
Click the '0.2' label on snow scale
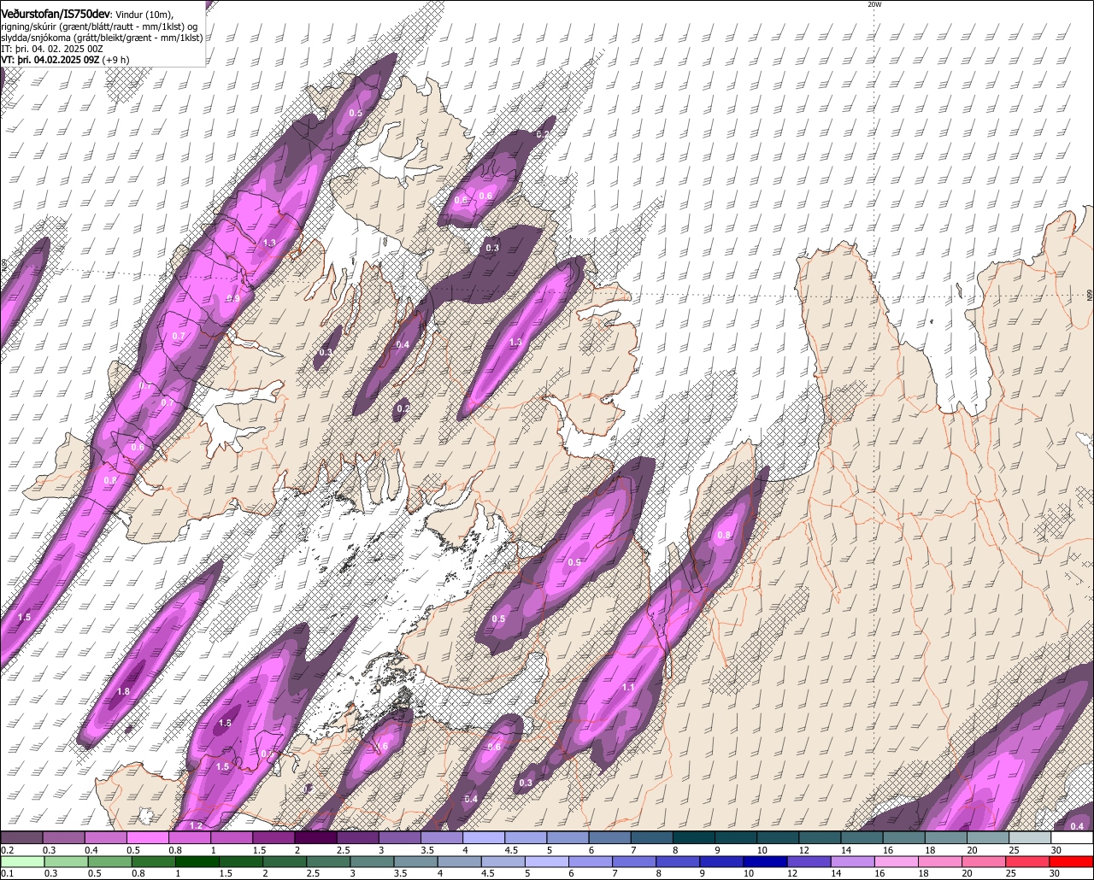[7, 850]
